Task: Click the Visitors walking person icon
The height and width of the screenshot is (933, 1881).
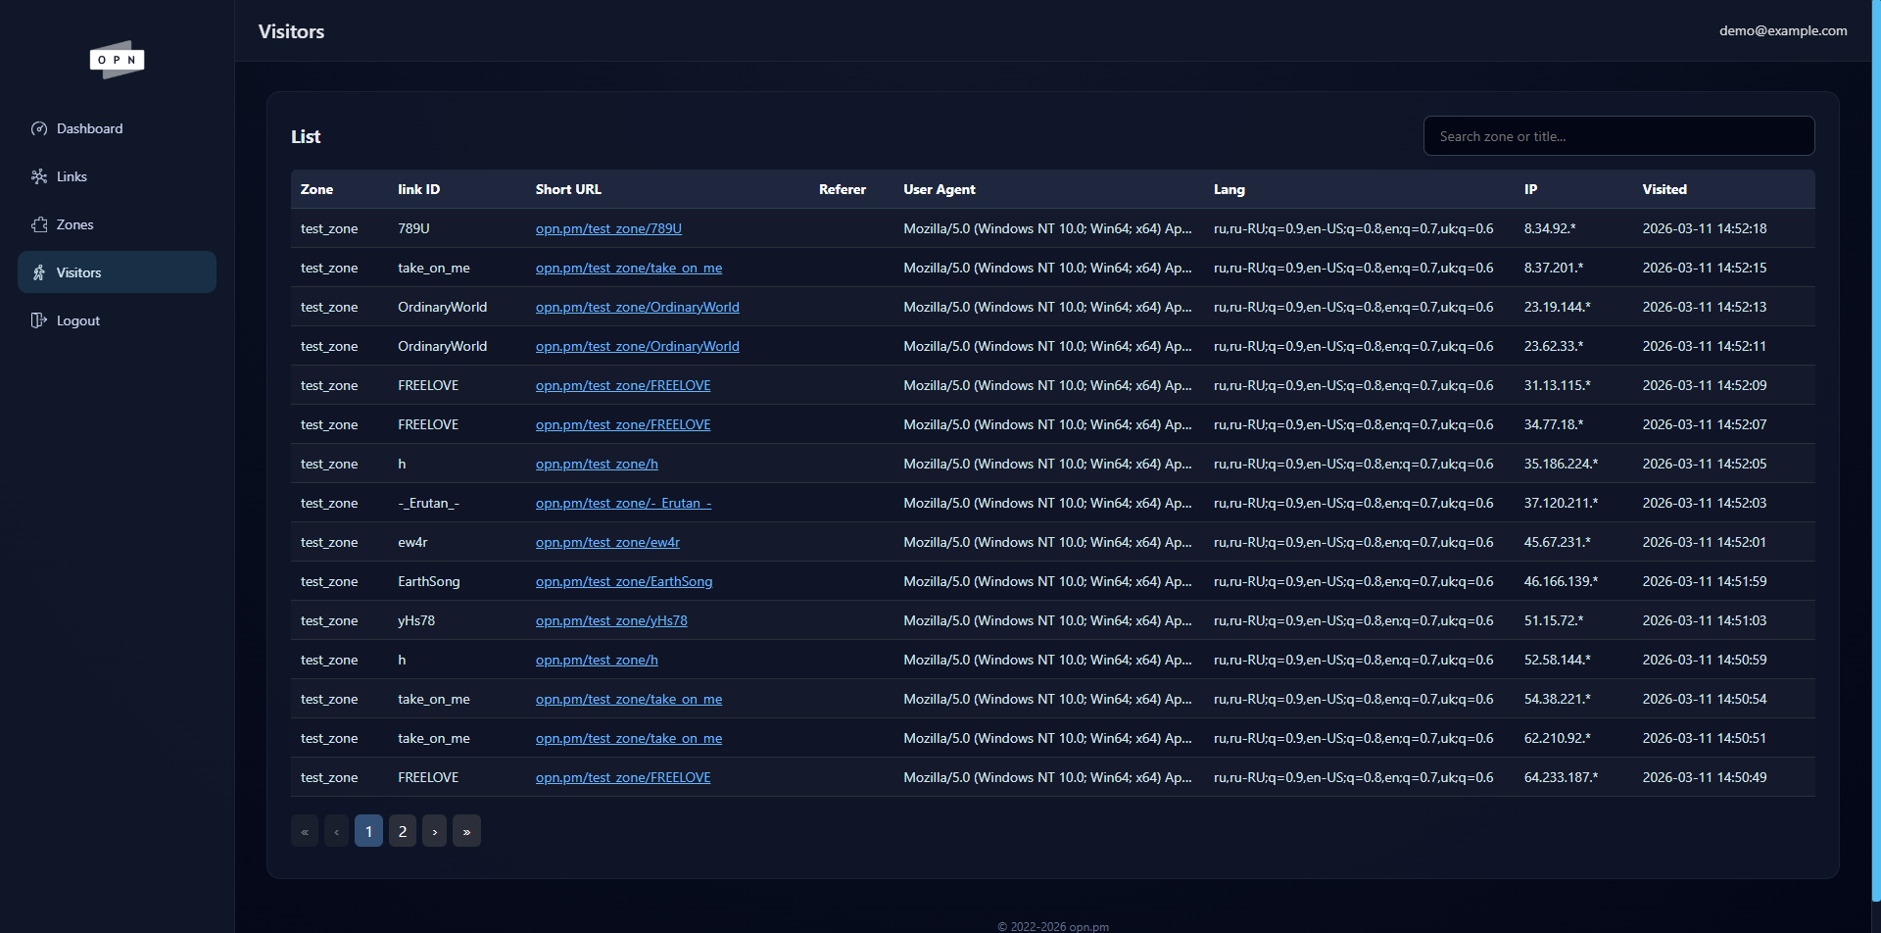Action: 39,272
